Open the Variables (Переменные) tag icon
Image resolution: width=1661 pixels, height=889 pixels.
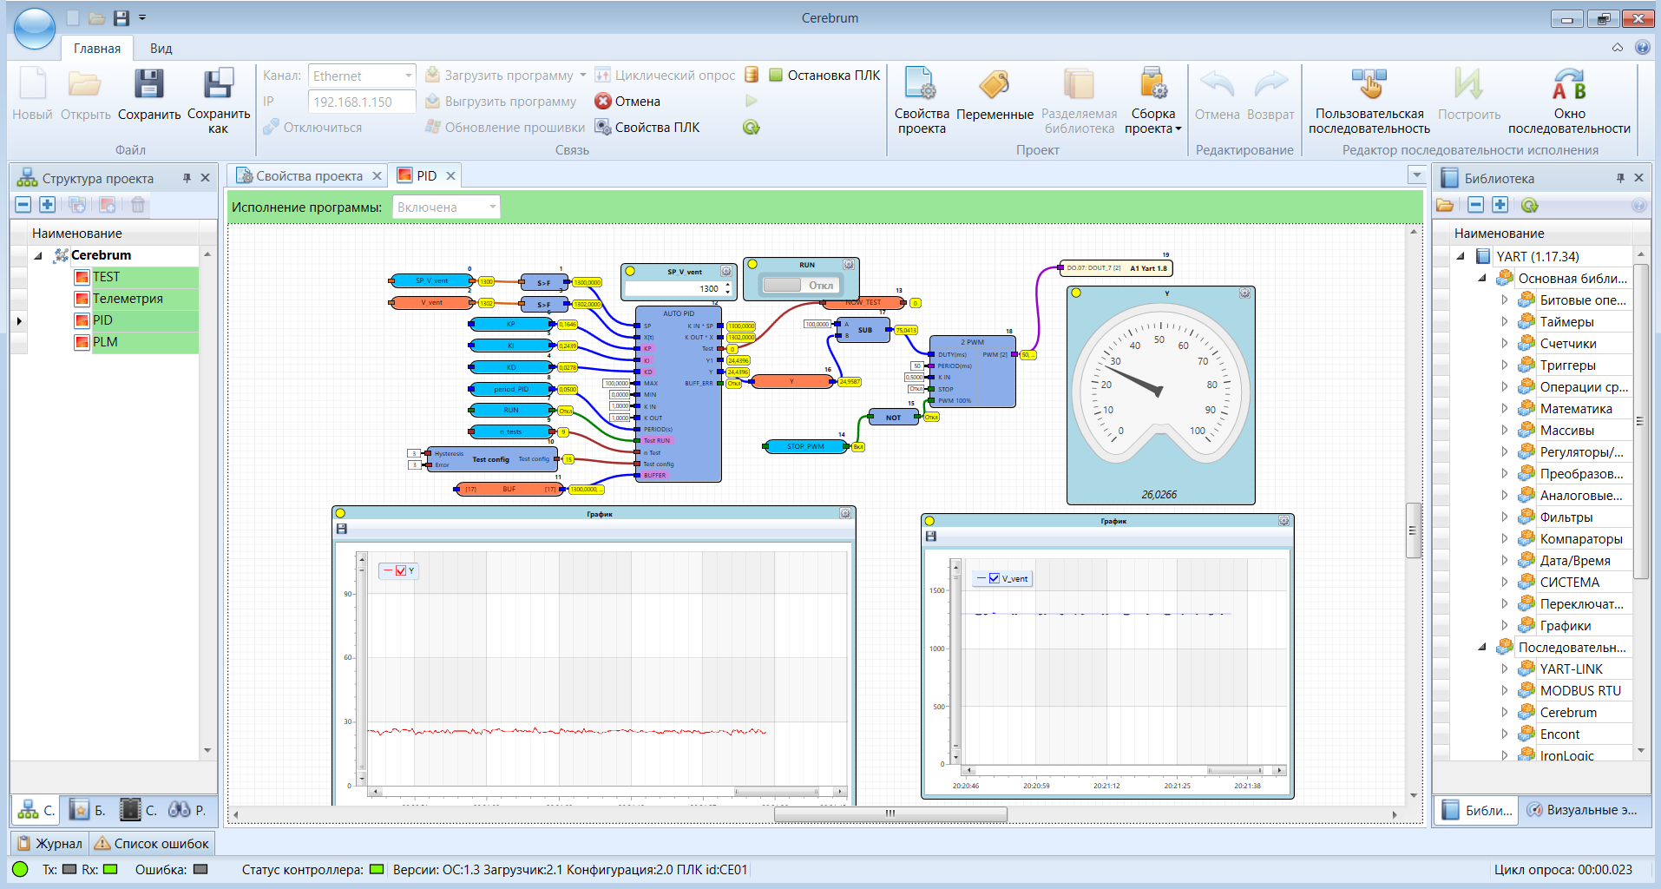pos(994,85)
